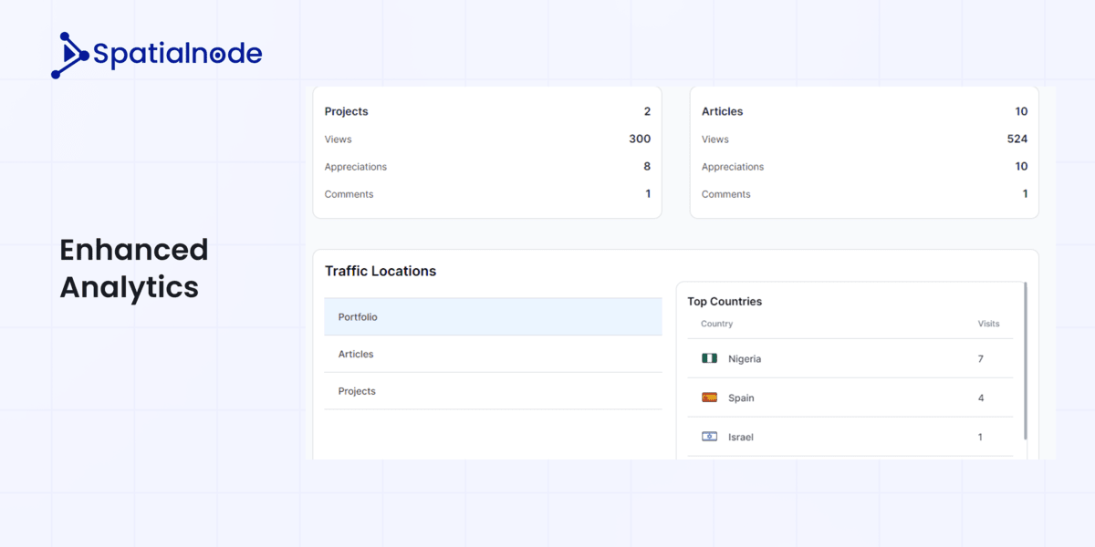
Task: Click the Appreciations row under Articles
Action: 862,167
